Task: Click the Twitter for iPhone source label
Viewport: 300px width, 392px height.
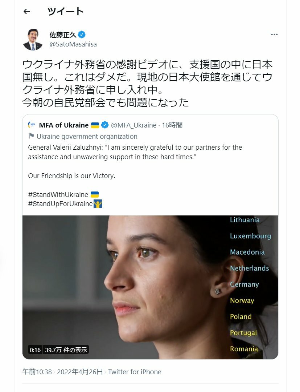Action: point(135,372)
